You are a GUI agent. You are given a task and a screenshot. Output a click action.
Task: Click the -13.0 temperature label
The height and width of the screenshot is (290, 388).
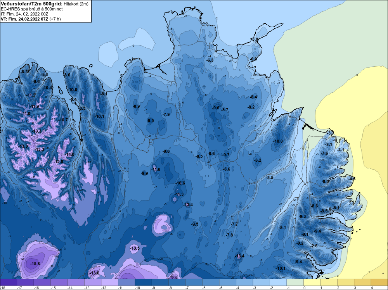pyautogui.click(x=23, y=147)
